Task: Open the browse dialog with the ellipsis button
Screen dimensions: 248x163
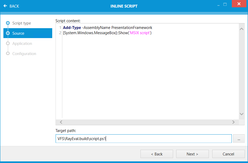Action: point(239,138)
